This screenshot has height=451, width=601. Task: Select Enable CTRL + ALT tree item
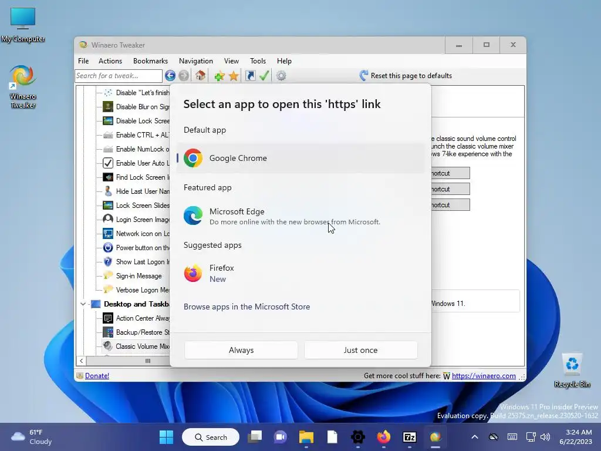click(136, 135)
